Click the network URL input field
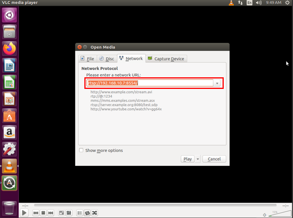This screenshot has height=218, width=293. [150, 83]
